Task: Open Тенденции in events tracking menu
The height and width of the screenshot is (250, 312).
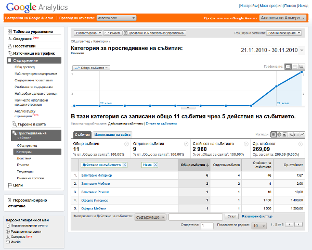Action: point(25,171)
